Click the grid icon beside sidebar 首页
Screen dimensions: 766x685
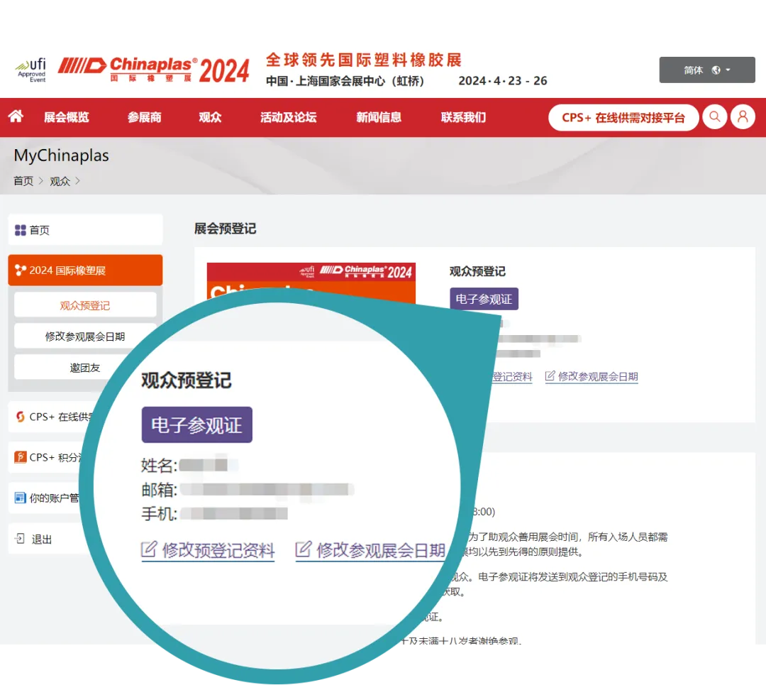click(20, 230)
